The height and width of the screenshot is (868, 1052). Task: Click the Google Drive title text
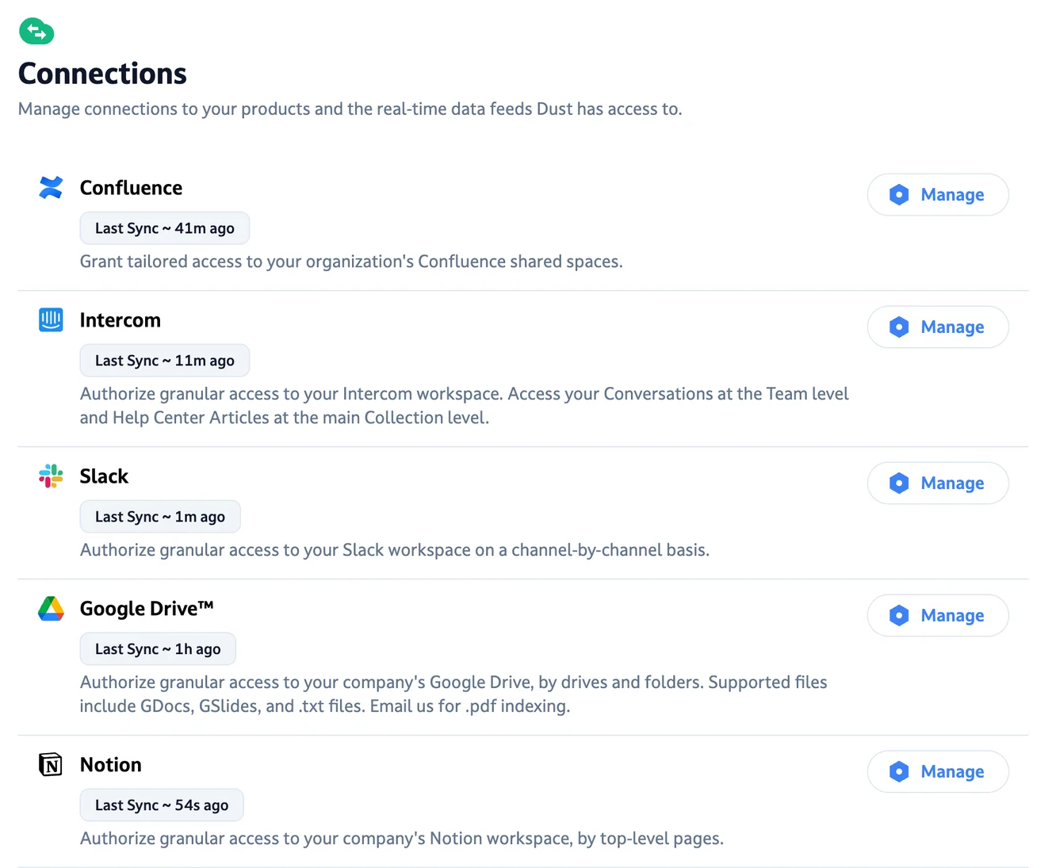(147, 608)
